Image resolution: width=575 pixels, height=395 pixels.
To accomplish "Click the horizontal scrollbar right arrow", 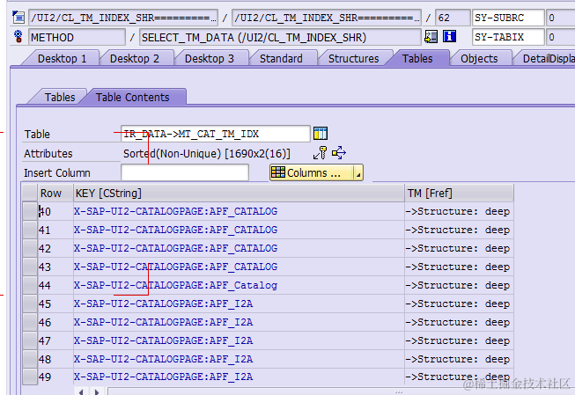I will point(97,391).
